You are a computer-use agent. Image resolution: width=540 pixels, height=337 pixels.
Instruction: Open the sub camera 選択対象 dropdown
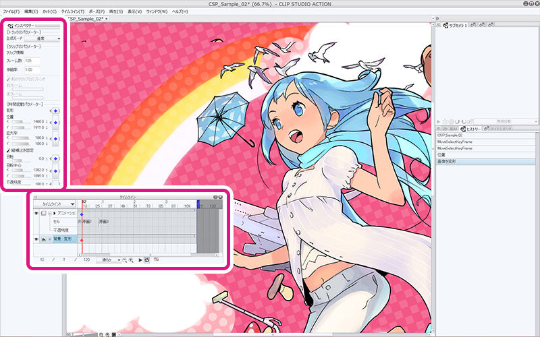point(506,121)
